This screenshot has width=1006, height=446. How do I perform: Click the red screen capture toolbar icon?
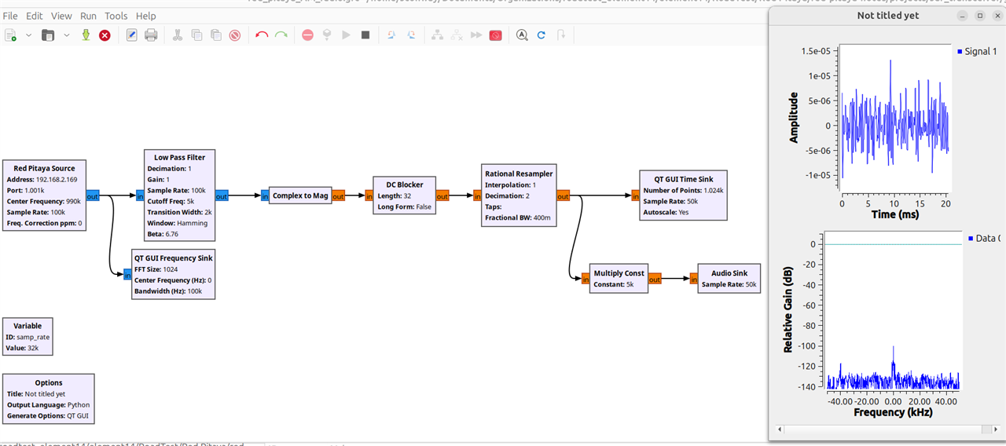point(495,35)
